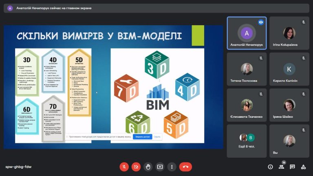Click the speaking indicator on Анатолій's tile

[261, 22]
